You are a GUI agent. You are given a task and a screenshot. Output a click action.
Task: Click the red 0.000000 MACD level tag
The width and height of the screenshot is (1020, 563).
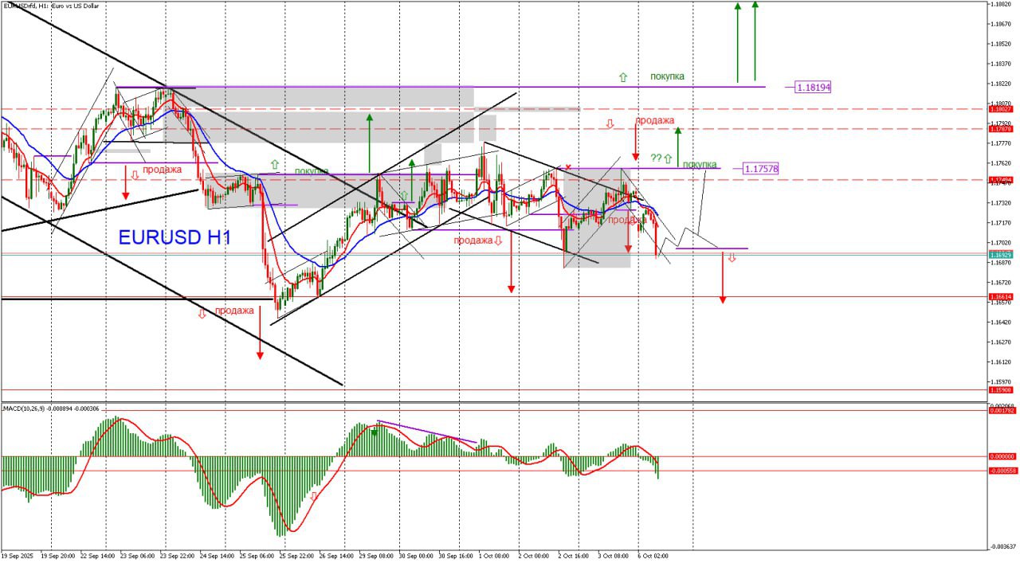tap(1002, 456)
